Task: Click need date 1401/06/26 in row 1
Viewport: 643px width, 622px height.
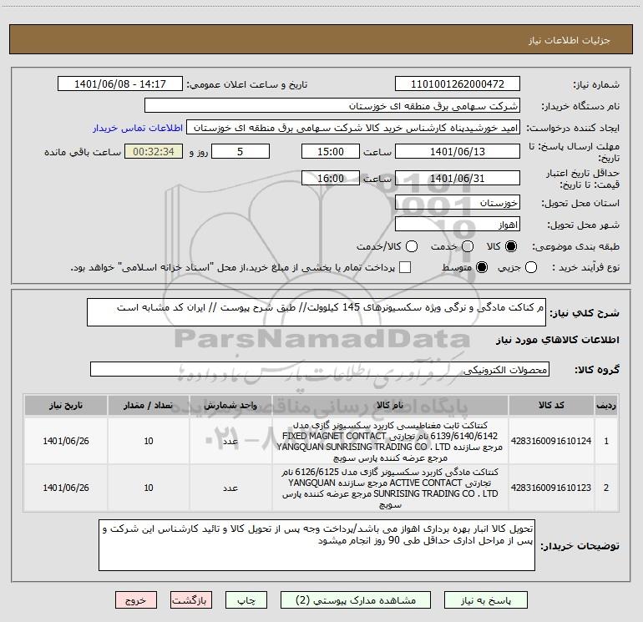Action: pos(66,441)
